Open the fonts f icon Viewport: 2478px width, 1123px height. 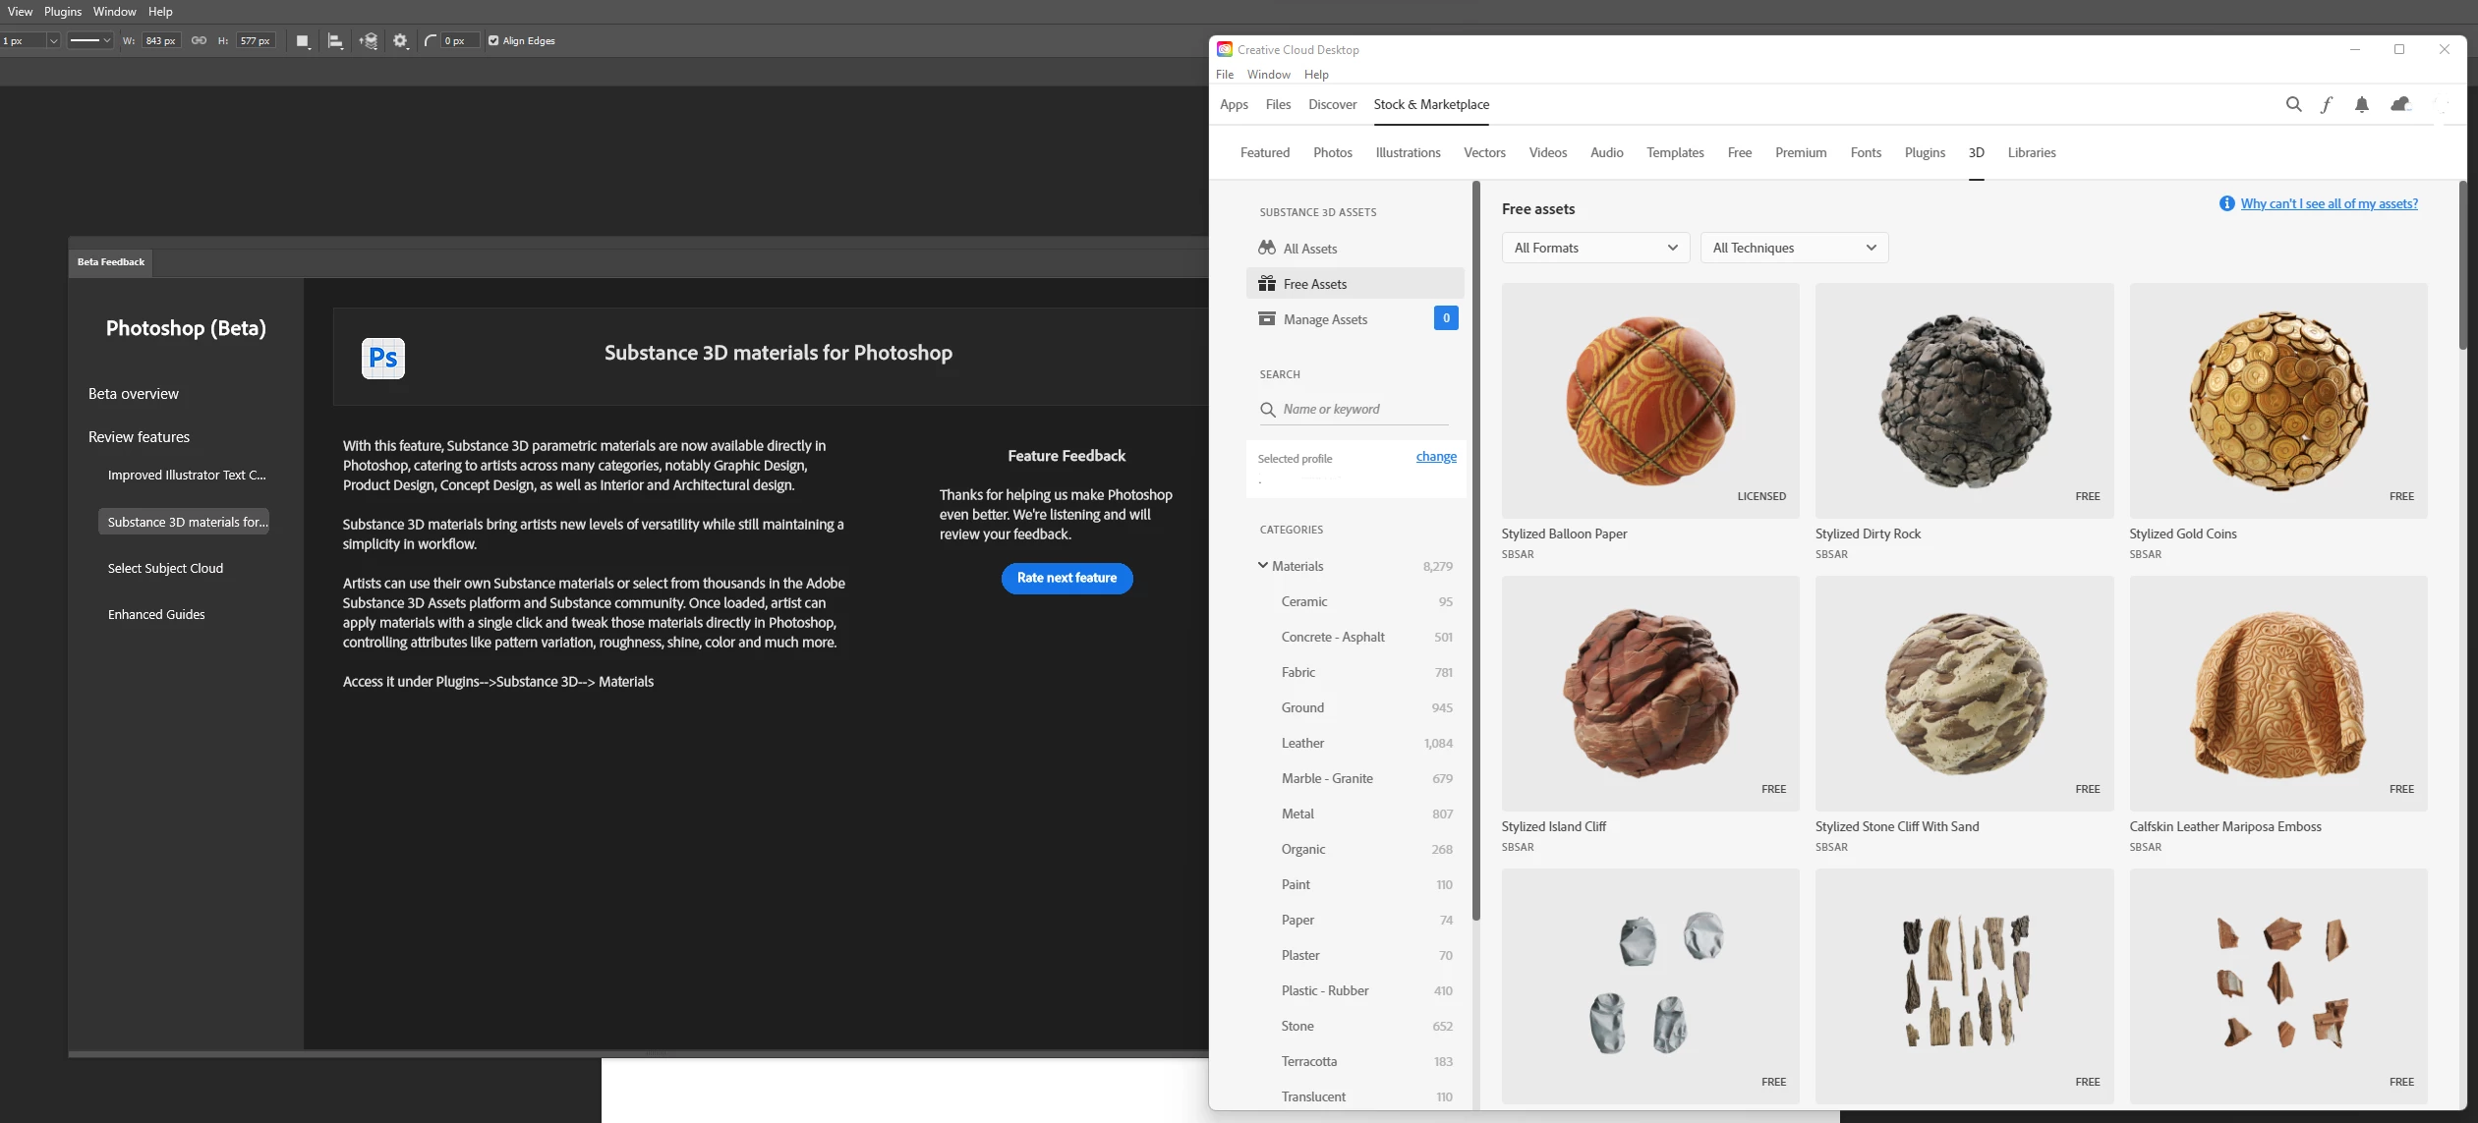coord(2326,104)
